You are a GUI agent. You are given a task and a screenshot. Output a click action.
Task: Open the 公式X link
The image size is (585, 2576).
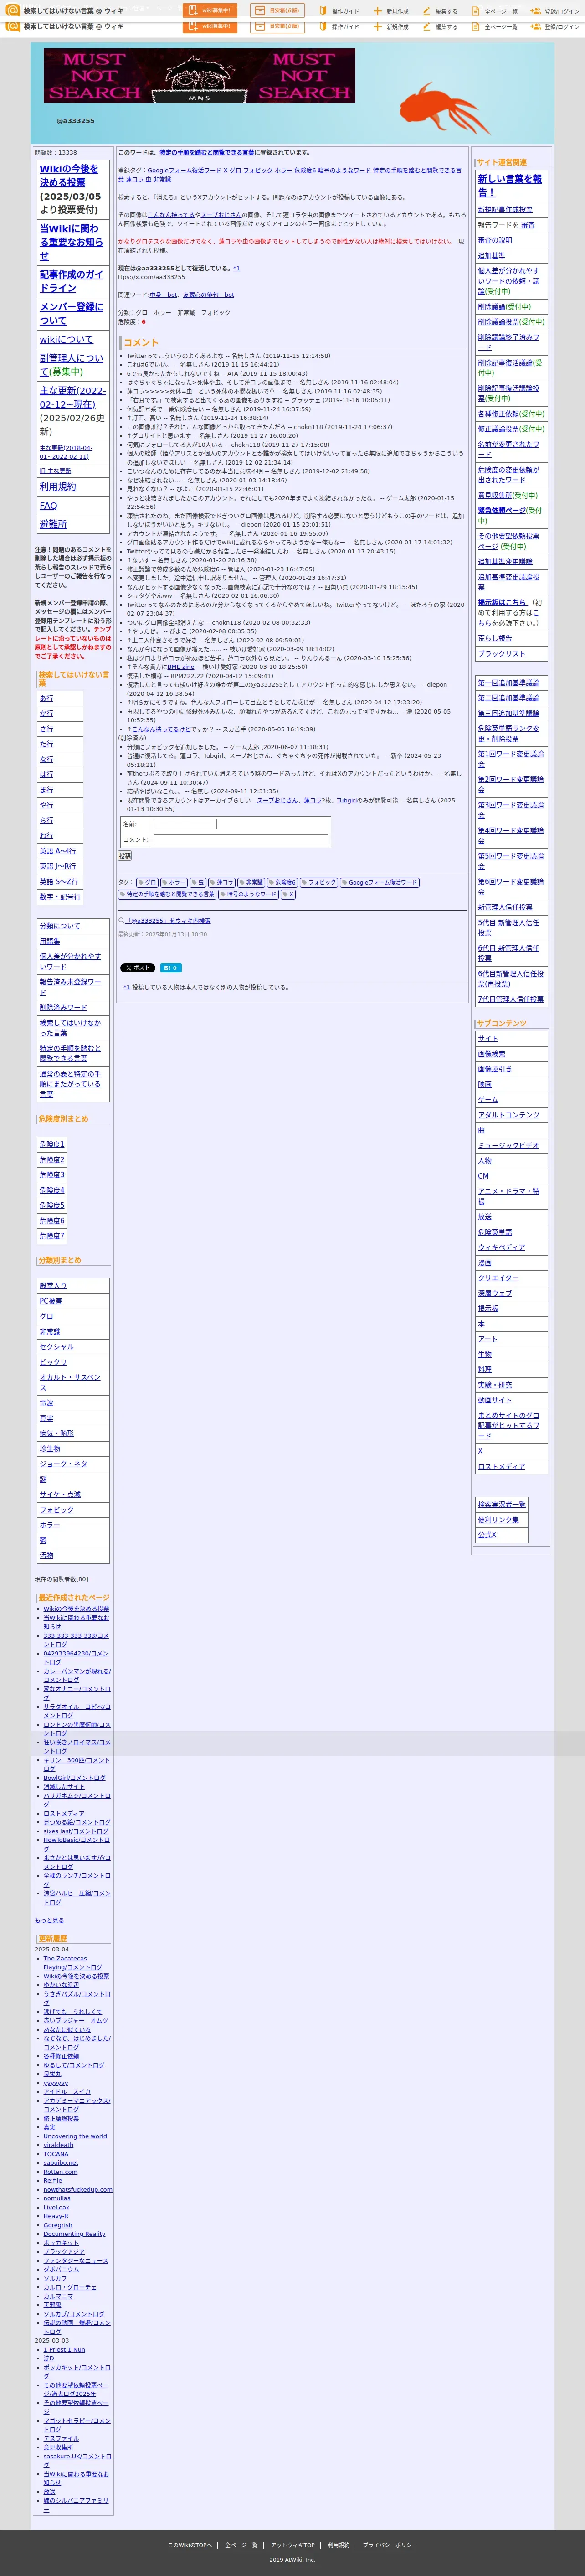pyautogui.click(x=487, y=1535)
